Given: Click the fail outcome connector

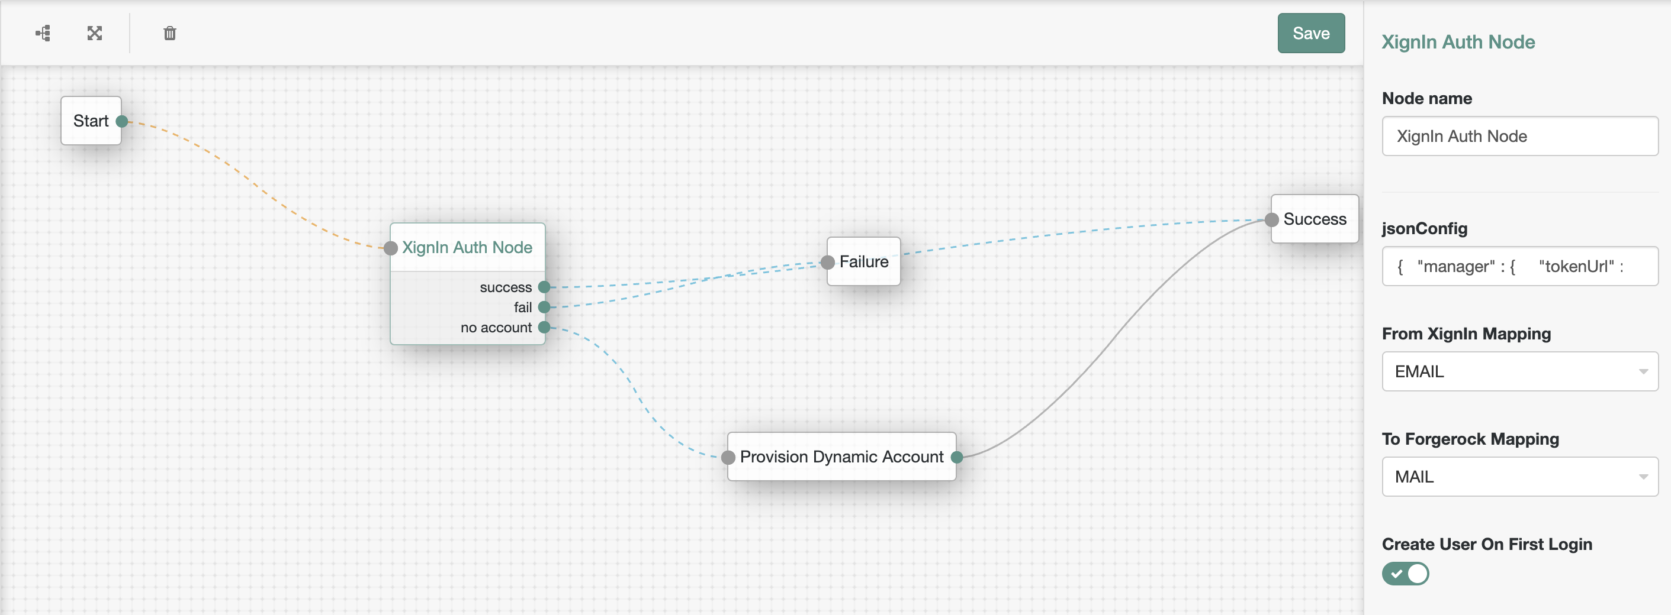Looking at the screenshot, I should click(x=544, y=307).
